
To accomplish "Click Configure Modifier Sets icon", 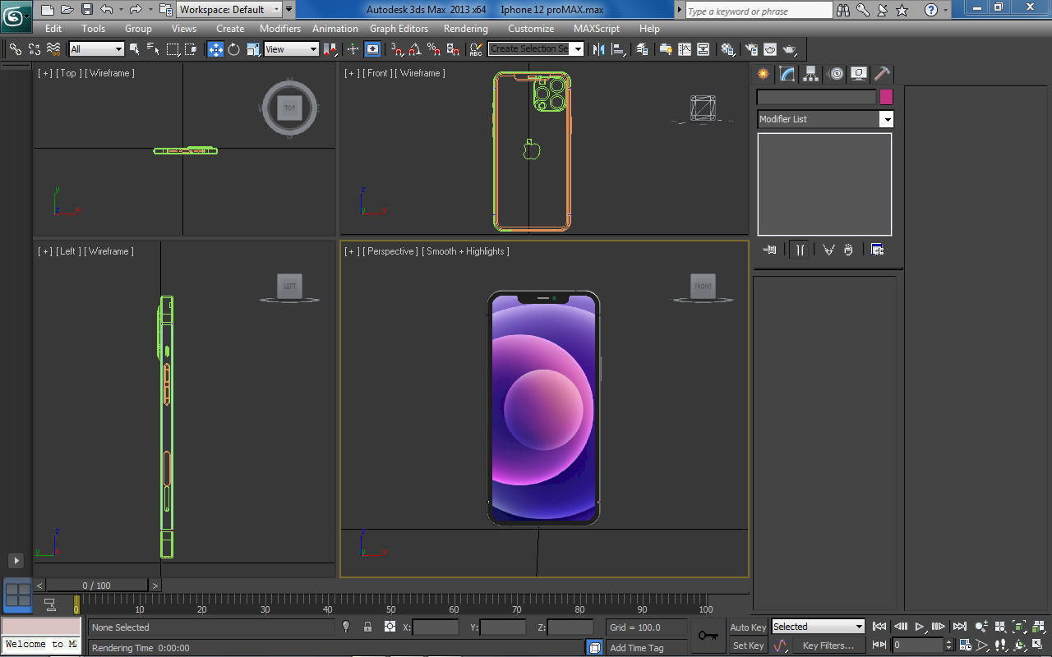I will click(x=877, y=250).
